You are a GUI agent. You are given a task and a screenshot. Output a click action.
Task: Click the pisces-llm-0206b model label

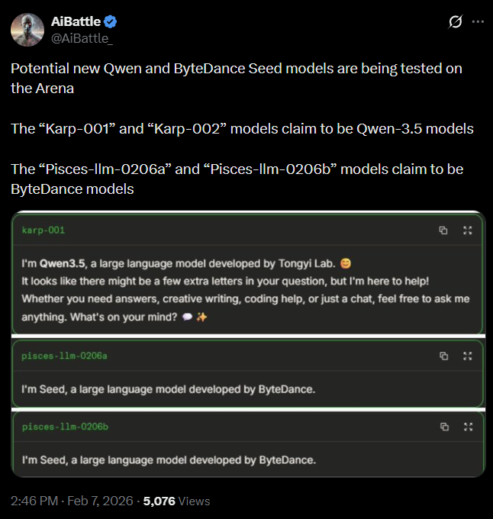coord(65,427)
